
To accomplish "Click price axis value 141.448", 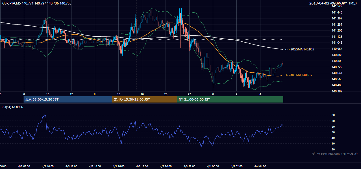I will [x=337, y=12].
